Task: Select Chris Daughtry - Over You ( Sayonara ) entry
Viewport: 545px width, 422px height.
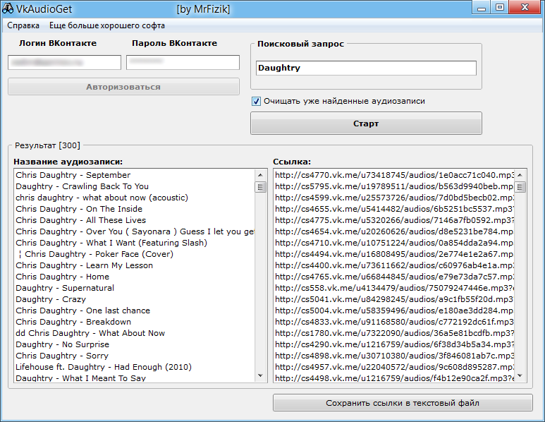Action: point(135,231)
